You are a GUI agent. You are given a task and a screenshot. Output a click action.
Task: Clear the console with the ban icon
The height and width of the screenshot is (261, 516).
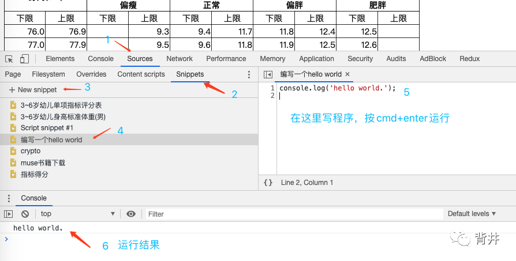coord(25,214)
